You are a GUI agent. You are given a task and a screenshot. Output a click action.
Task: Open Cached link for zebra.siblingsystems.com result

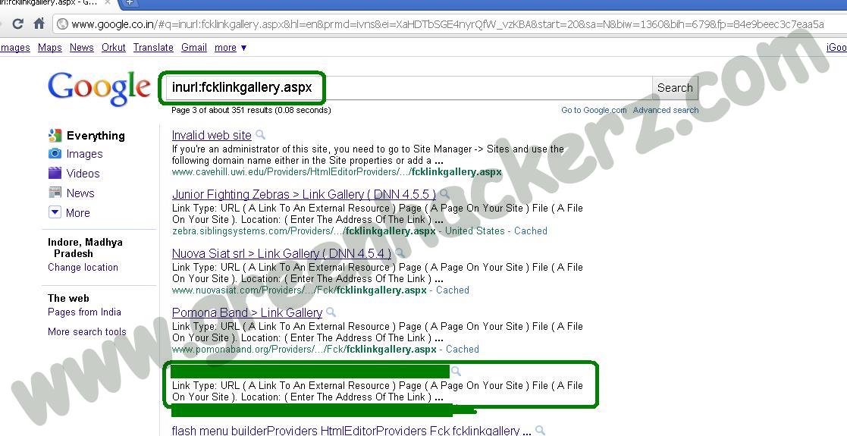tap(531, 231)
